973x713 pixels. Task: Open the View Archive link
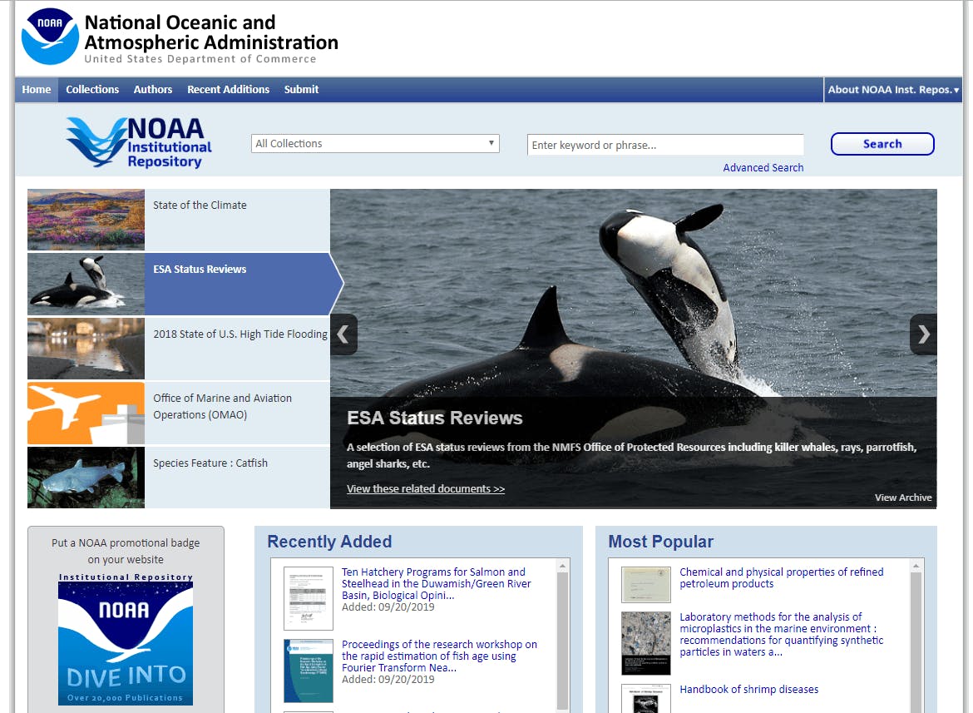[x=903, y=498]
